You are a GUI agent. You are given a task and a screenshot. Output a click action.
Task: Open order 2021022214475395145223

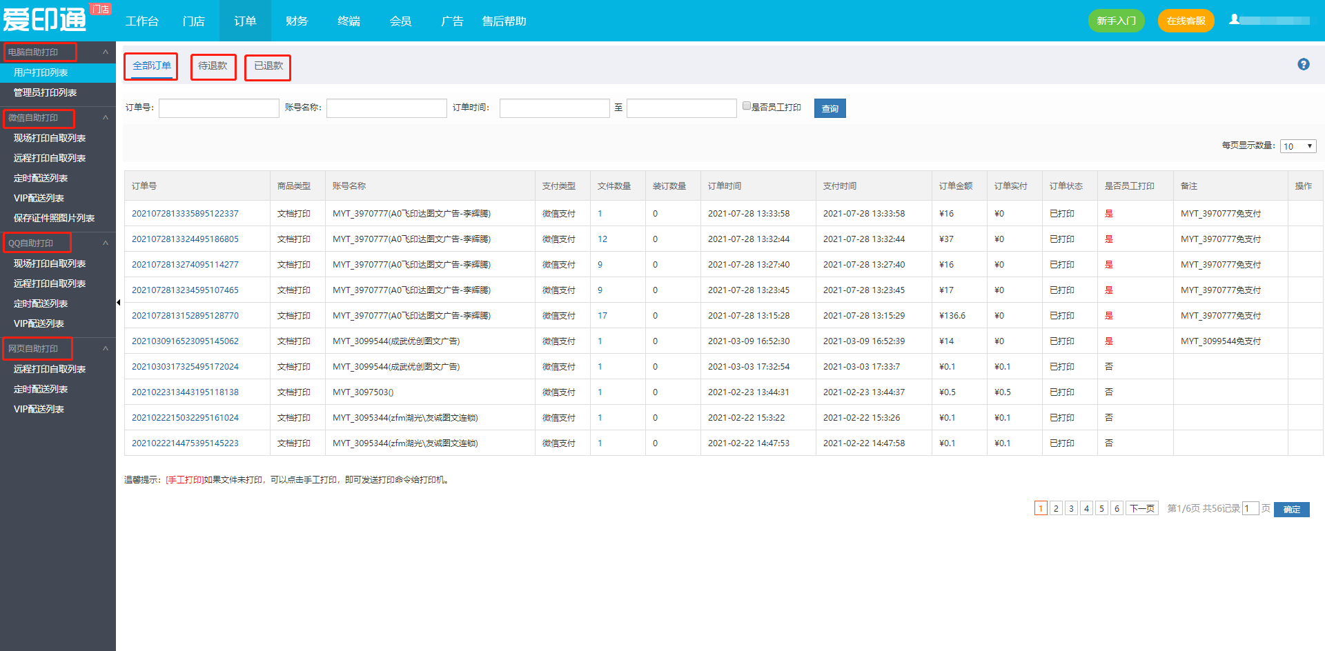pyautogui.click(x=185, y=443)
